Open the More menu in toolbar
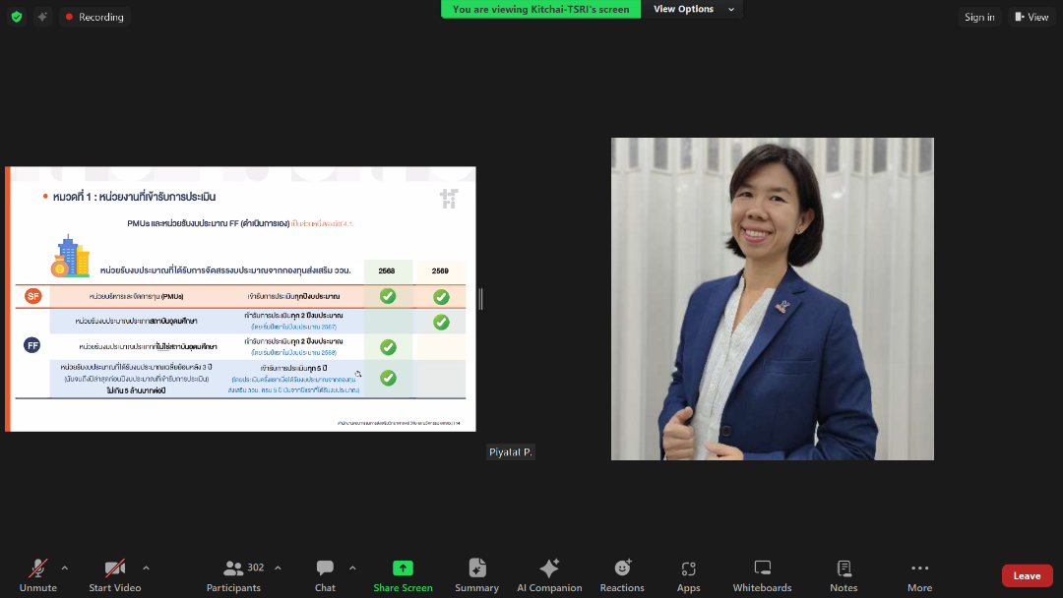Screen dimensions: 1063x598 pos(919,575)
